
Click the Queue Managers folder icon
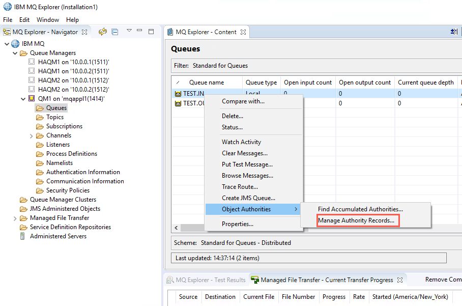23,53
